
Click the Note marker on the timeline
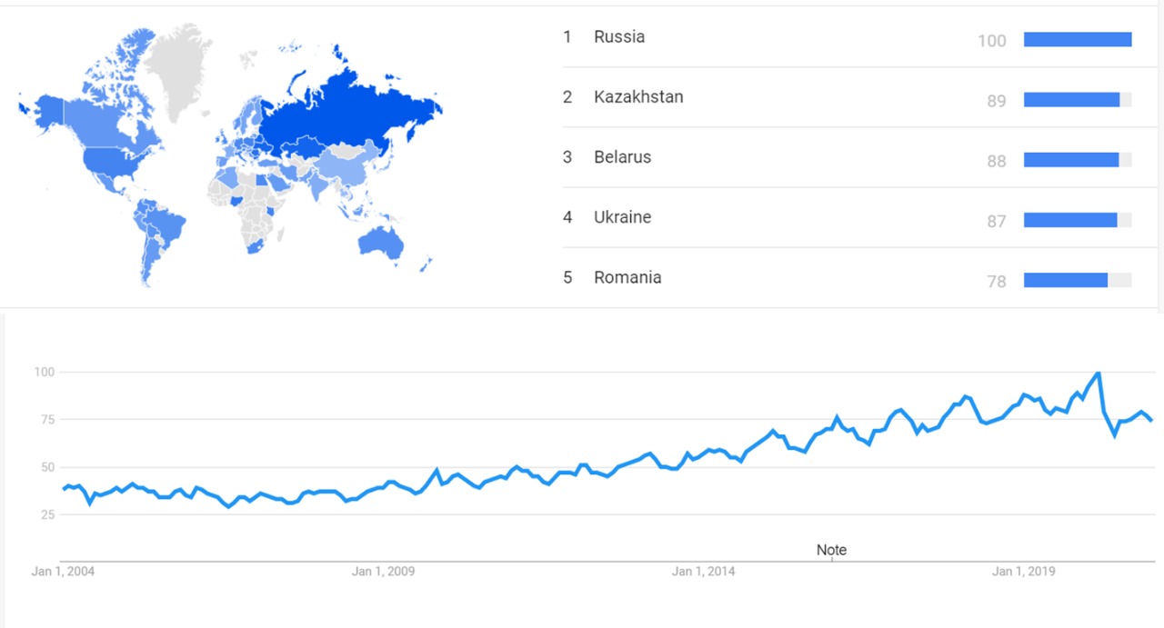coord(831,550)
